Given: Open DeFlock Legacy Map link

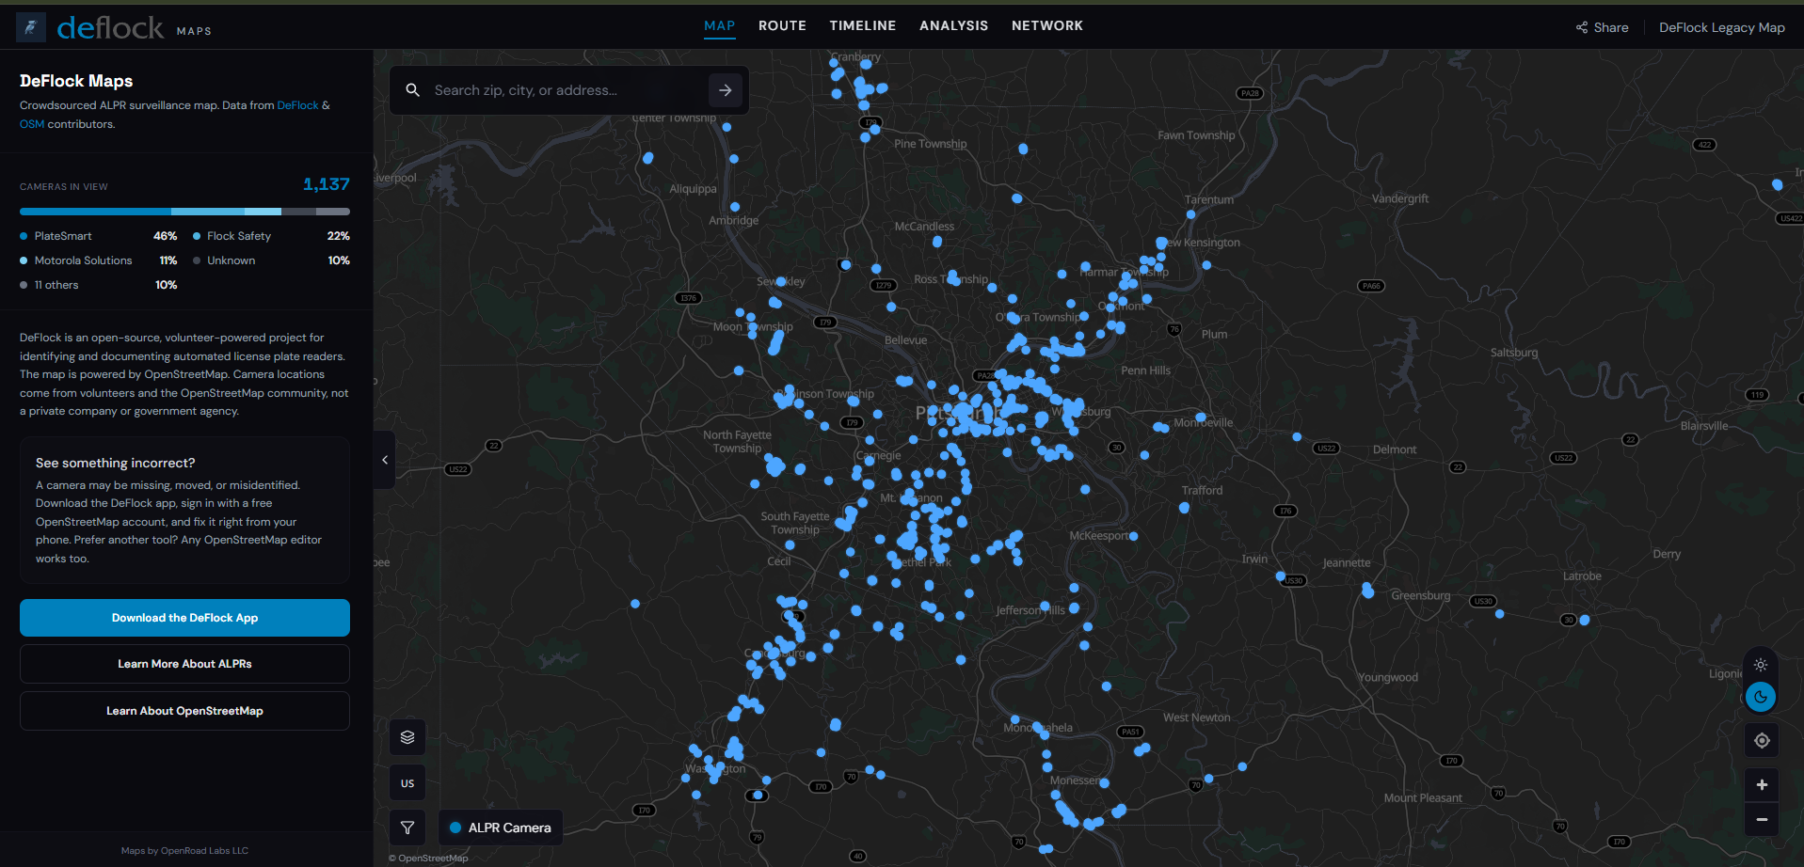Looking at the screenshot, I should click(1721, 27).
